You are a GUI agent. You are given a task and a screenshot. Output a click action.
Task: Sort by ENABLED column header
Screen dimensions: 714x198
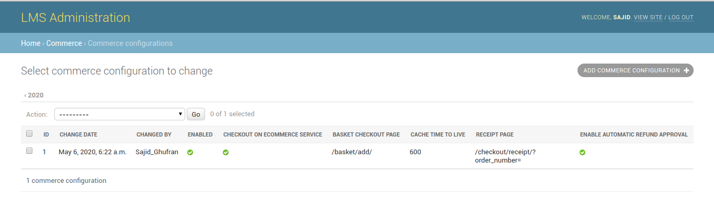coord(200,134)
